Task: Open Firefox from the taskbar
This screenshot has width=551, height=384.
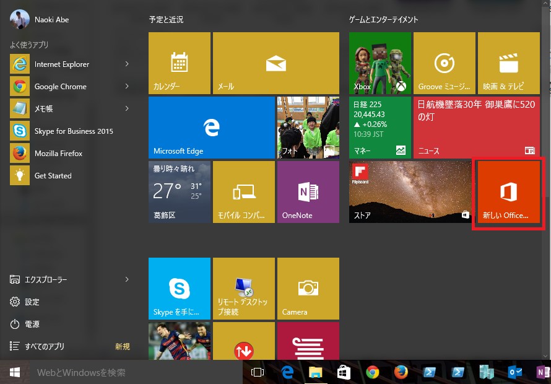Action: click(x=401, y=372)
